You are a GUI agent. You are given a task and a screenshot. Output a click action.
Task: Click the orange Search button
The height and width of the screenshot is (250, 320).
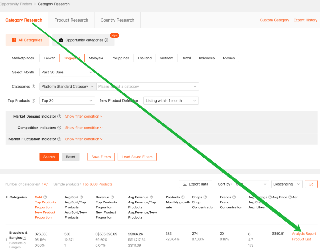point(49,157)
